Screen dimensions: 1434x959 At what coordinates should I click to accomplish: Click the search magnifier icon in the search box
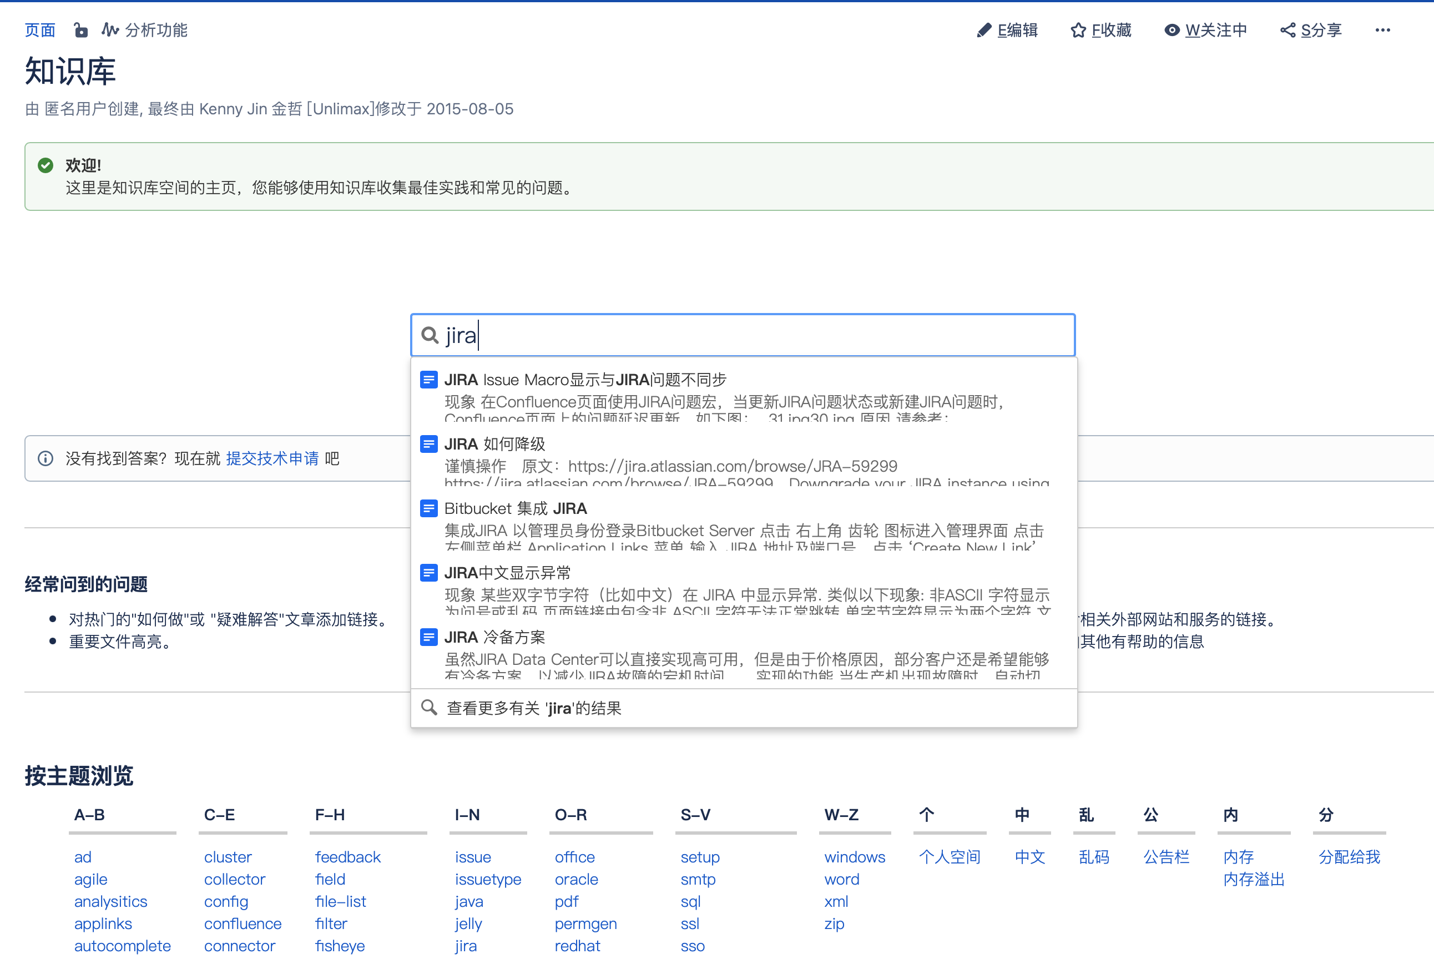(x=430, y=335)
